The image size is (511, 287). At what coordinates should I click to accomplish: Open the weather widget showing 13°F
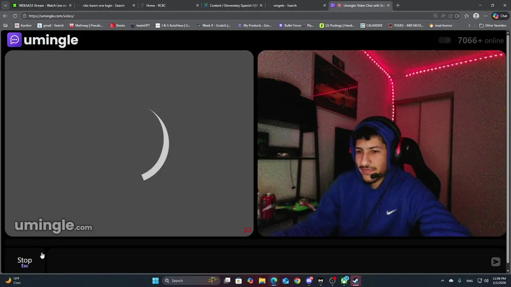click(13, 281)
